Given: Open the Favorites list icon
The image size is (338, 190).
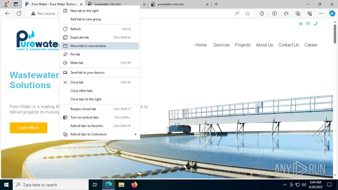Looking at the screenshot, I should click(286, 13).
